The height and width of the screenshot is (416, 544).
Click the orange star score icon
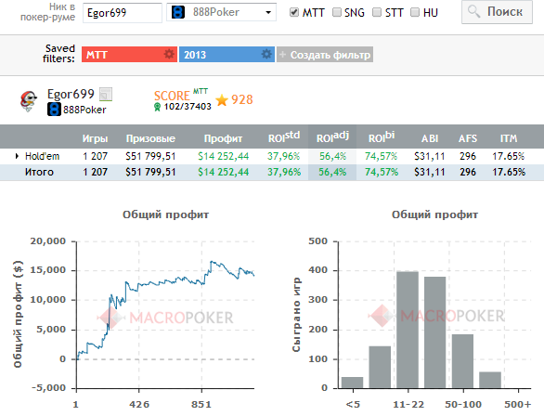pyautogui.click(x=222, y=100)
